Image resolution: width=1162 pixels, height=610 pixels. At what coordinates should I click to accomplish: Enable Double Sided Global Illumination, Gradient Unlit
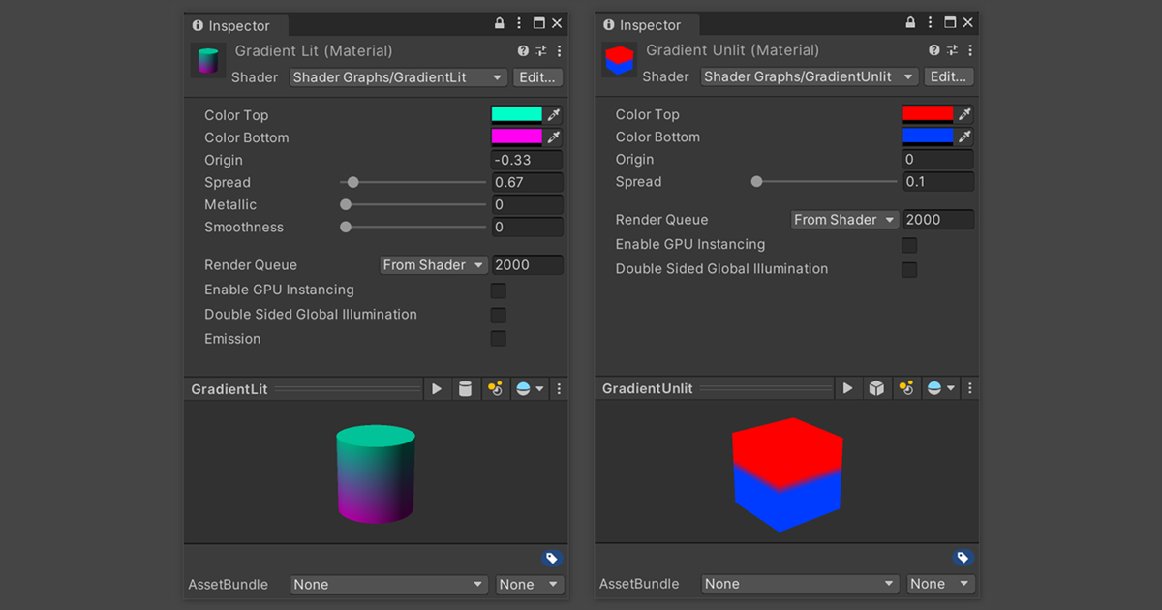909,269
